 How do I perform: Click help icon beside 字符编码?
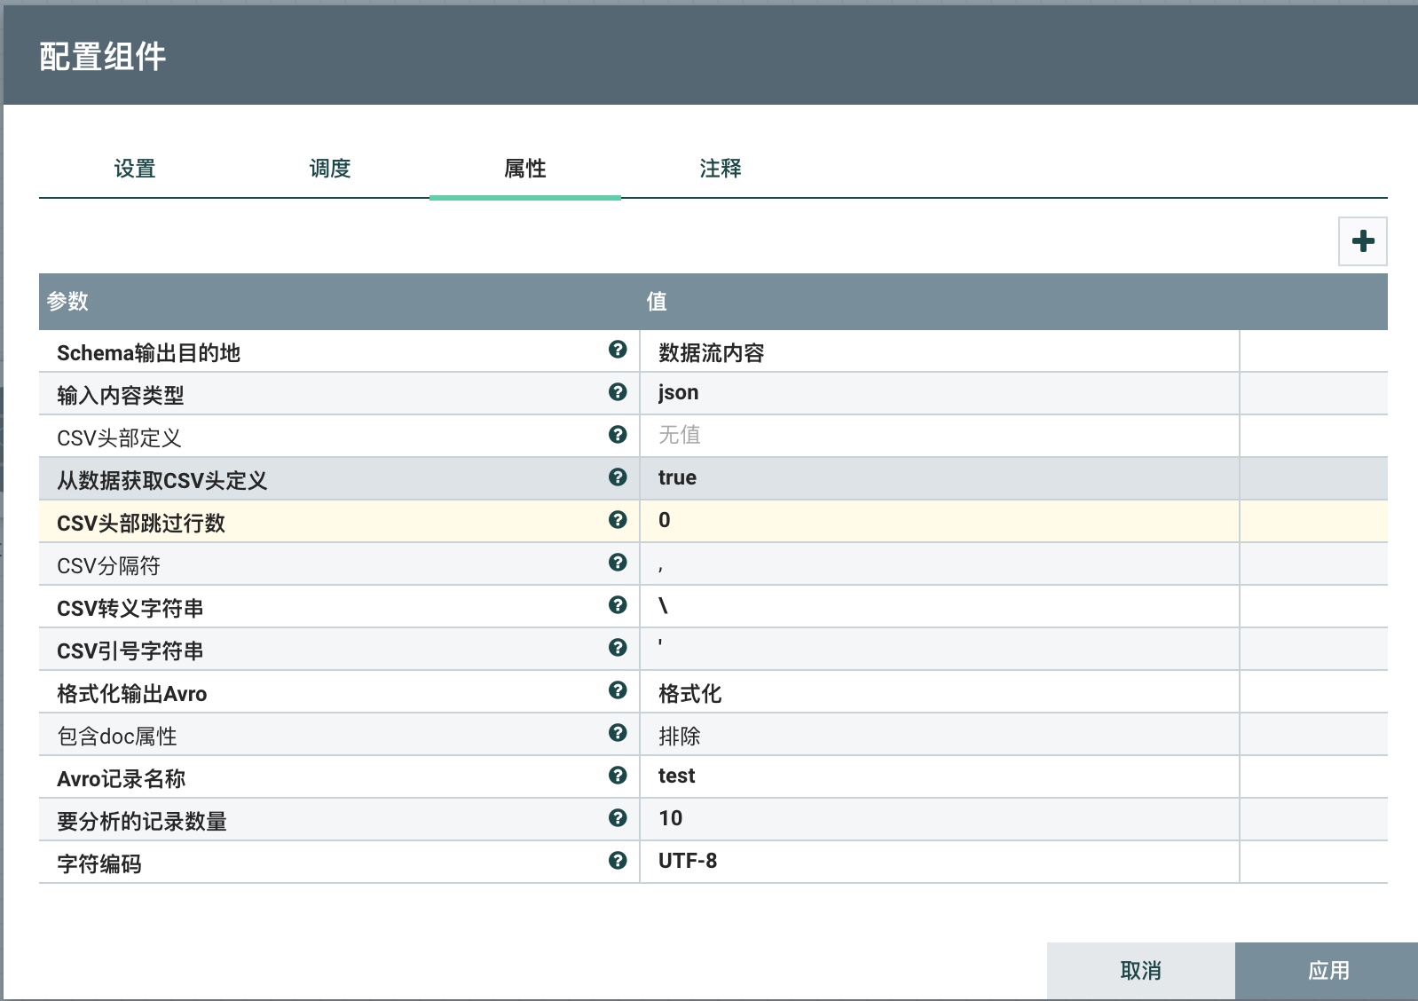click(618, 861)
